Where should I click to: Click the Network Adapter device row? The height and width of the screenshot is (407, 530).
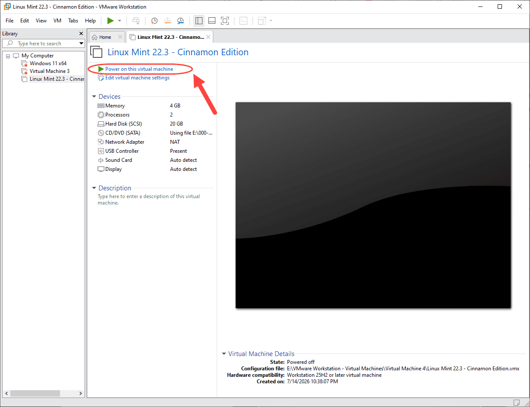click(x=155, y=142)
